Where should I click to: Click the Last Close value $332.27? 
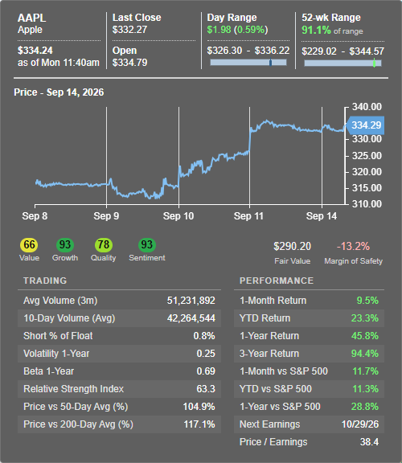(129, 30)
